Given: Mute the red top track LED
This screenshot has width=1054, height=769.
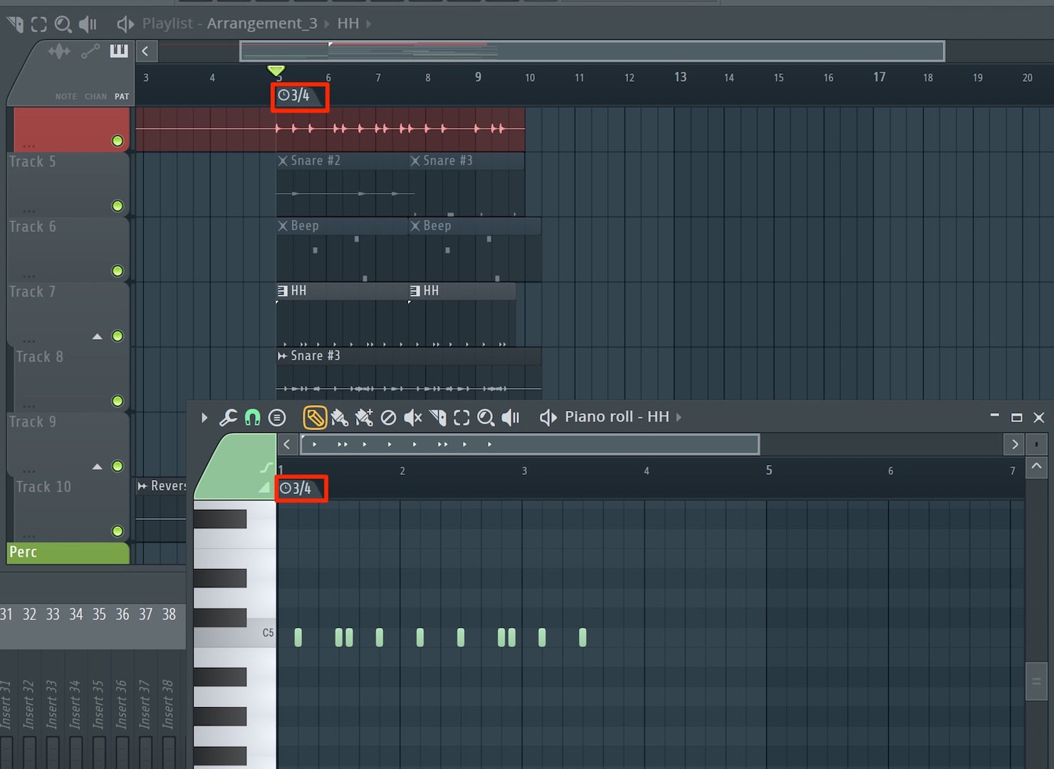Looking at the screenshot, I should pyautogui.click(x=118, y=141).
